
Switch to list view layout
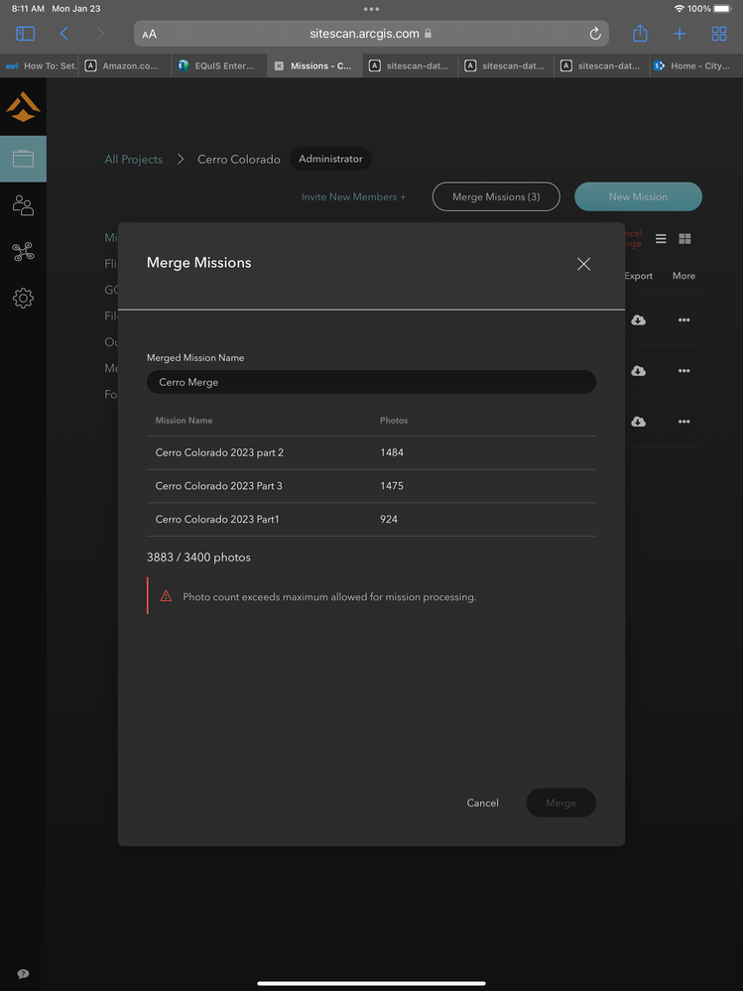[x=661, y=239]
